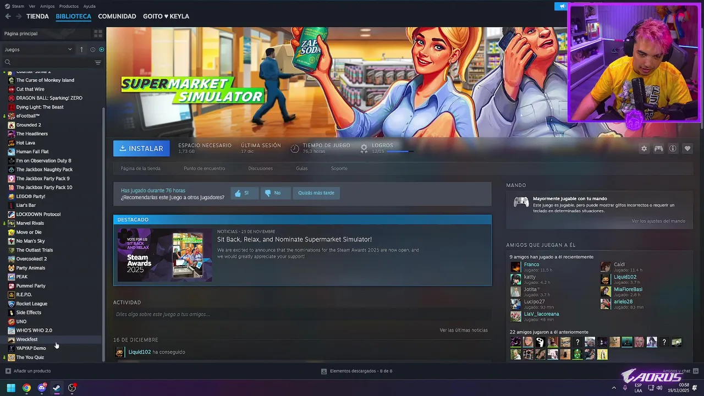Open the Amigos menu
This screenshot has width=704, height=396.
(47, 6)
